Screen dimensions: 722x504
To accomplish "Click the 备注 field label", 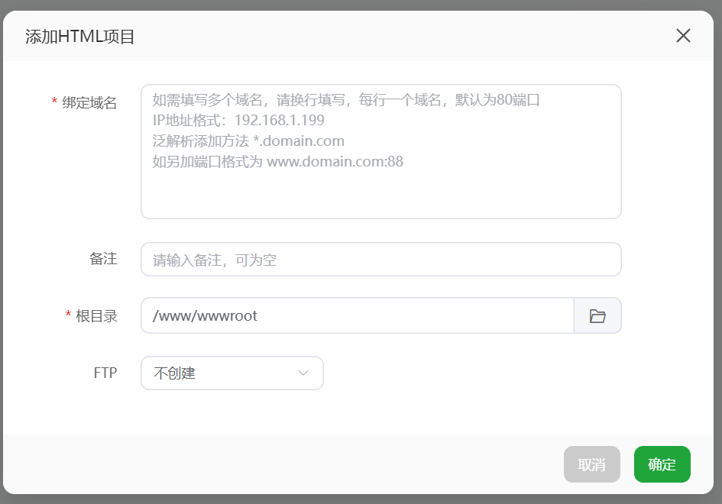I will [103, 259].
